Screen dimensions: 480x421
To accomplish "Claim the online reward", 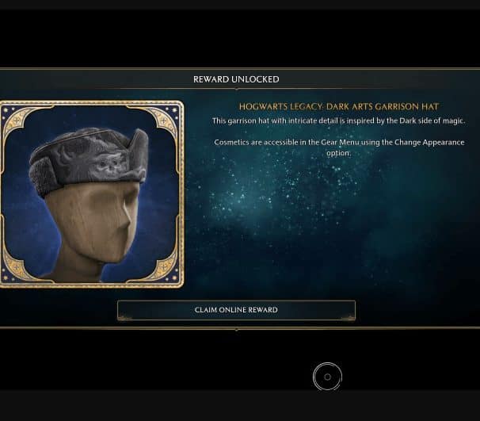I will [236, 310].
